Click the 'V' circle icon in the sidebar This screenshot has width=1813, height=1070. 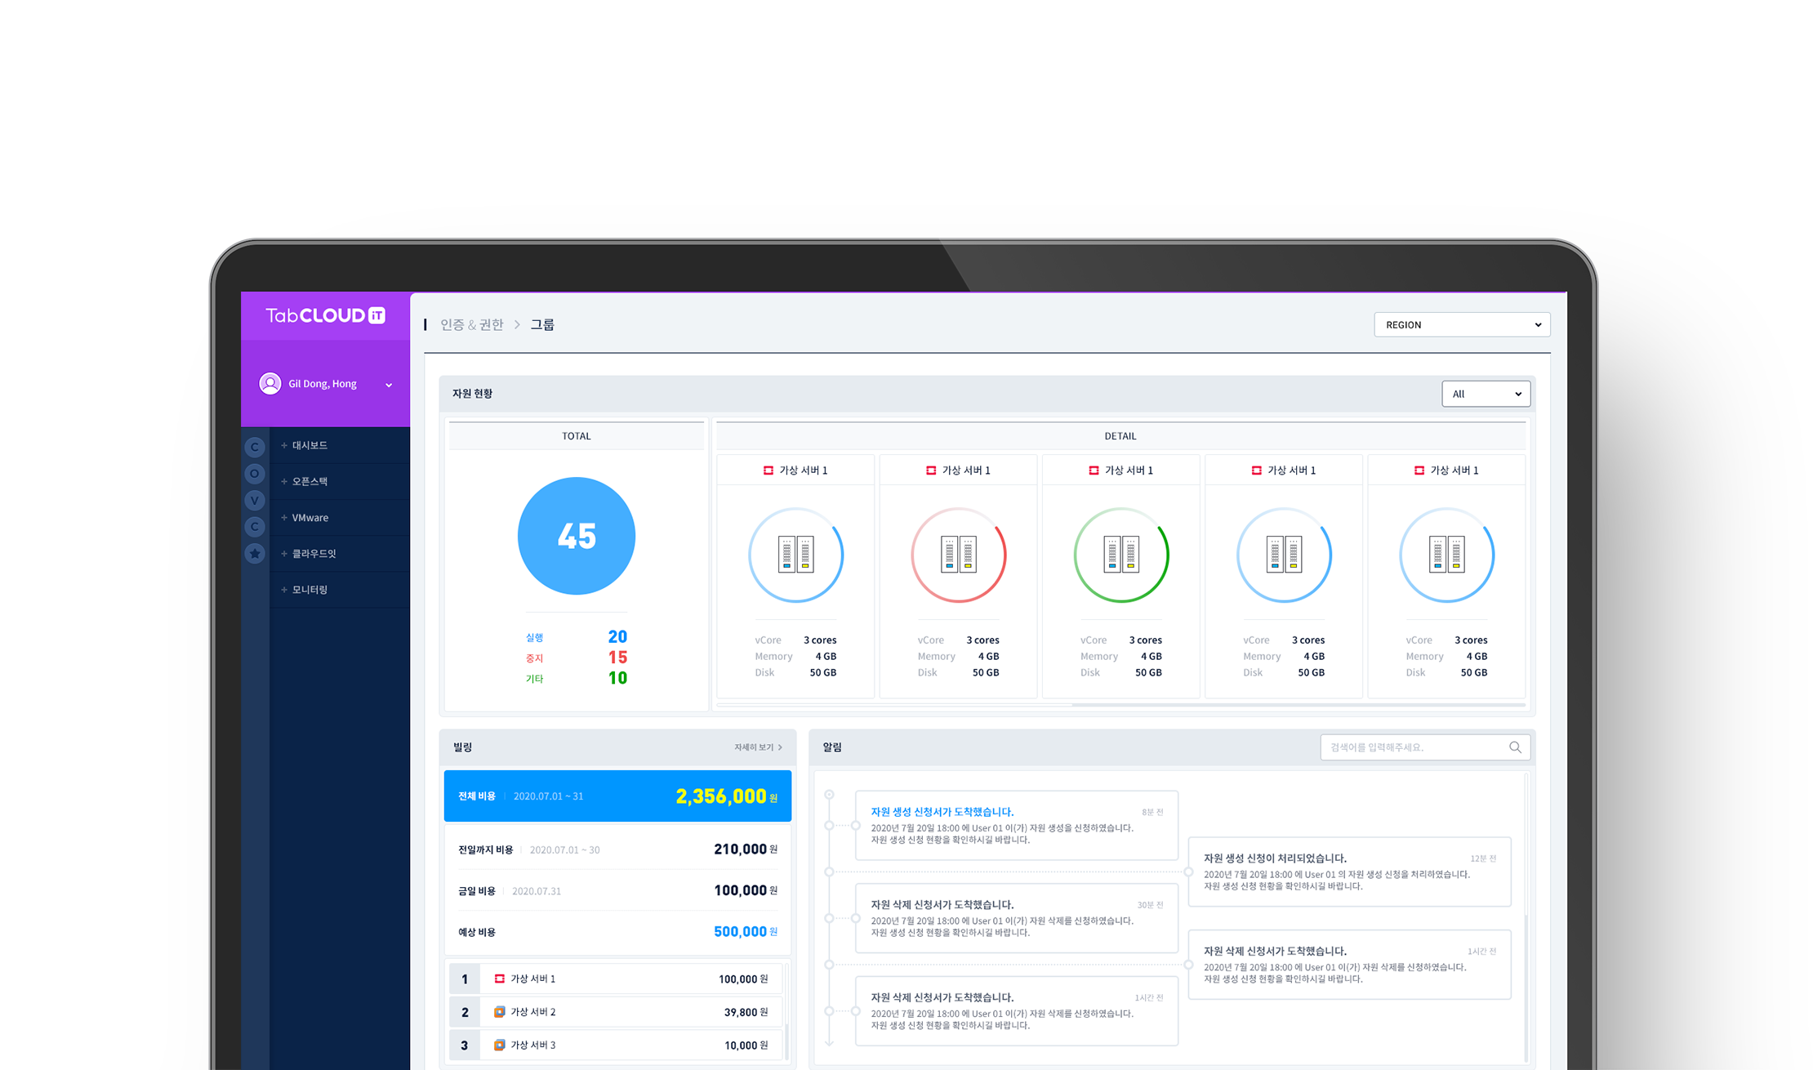point(255,501)
